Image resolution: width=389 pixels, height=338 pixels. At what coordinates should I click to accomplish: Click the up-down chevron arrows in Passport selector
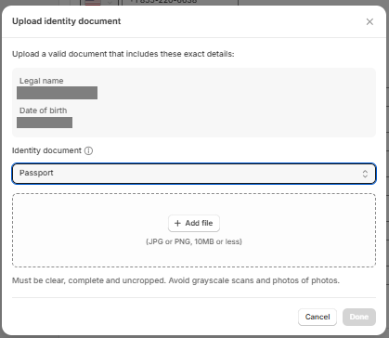365,174
